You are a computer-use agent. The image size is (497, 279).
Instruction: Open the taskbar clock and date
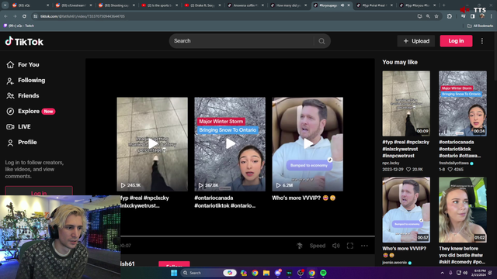[478, 273]
